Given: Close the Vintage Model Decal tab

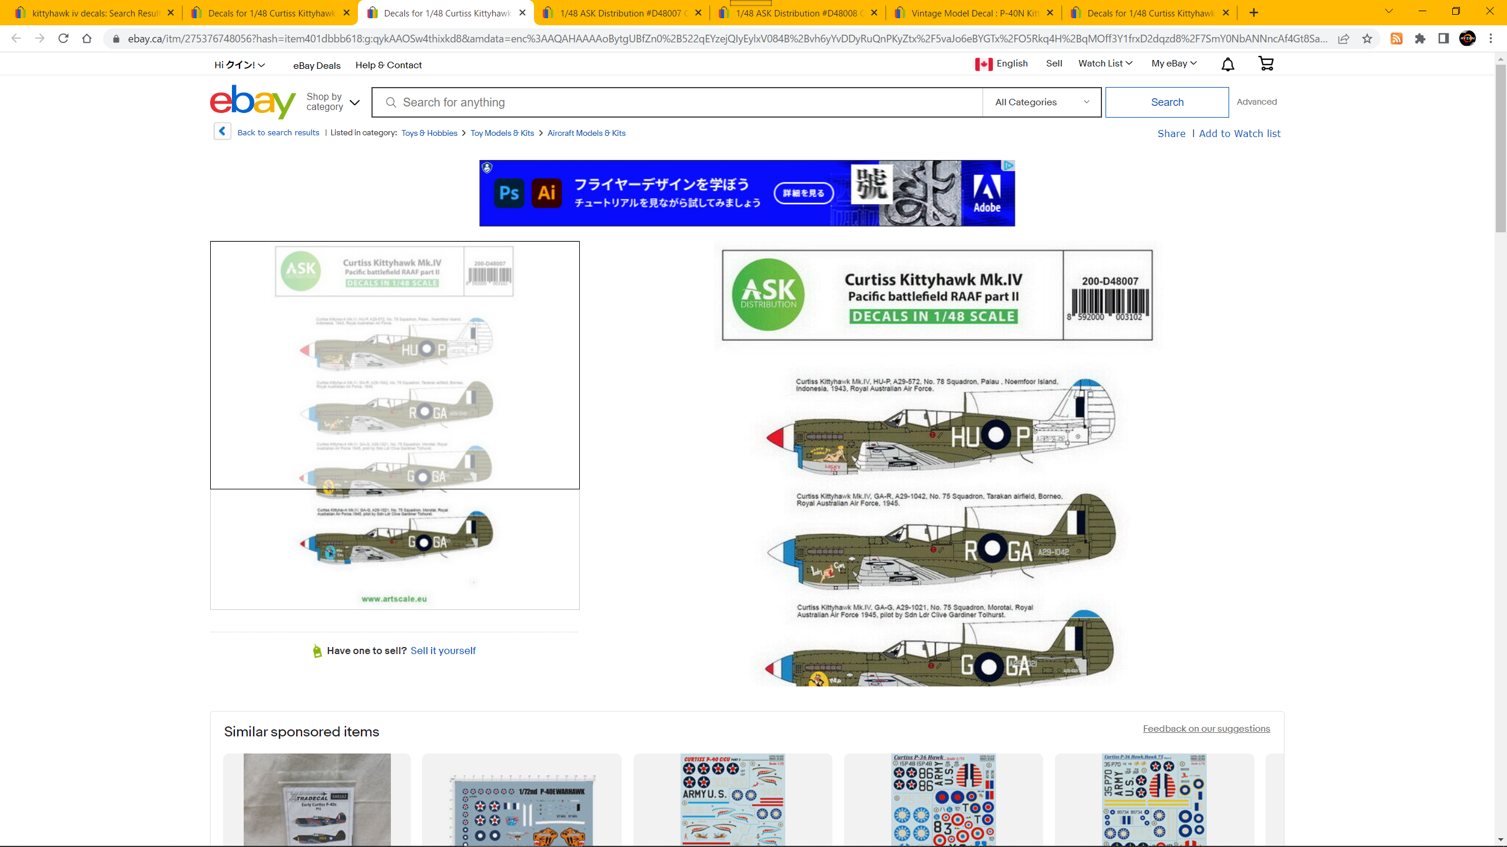Looking at the screenshot, I should pyautogui.click(x=1050, y=12).
